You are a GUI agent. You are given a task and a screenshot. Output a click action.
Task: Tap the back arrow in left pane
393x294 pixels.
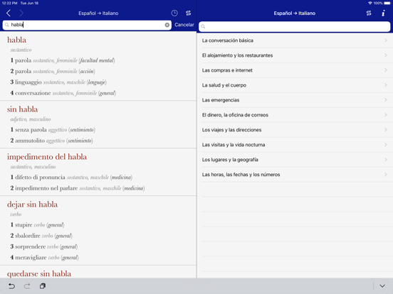9,13
